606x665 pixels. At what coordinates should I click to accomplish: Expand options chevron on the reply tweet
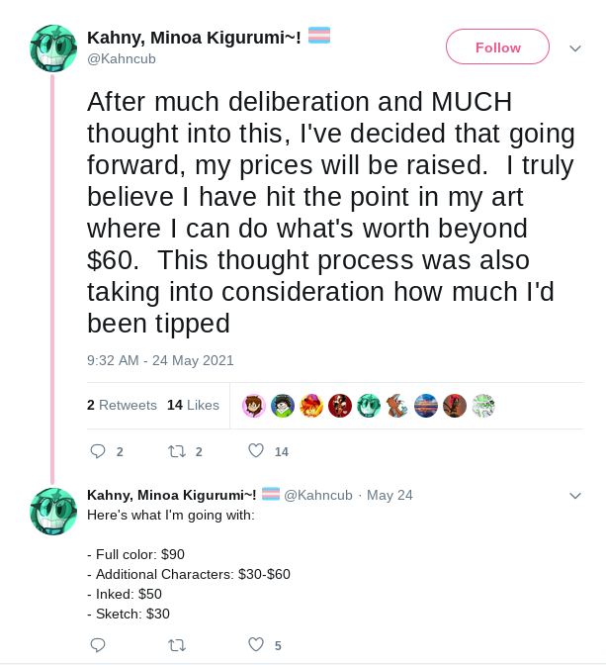tap(575, 496)
